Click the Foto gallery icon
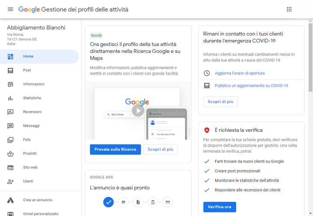Screen dimensions: 313x216 tap(10, 140)
